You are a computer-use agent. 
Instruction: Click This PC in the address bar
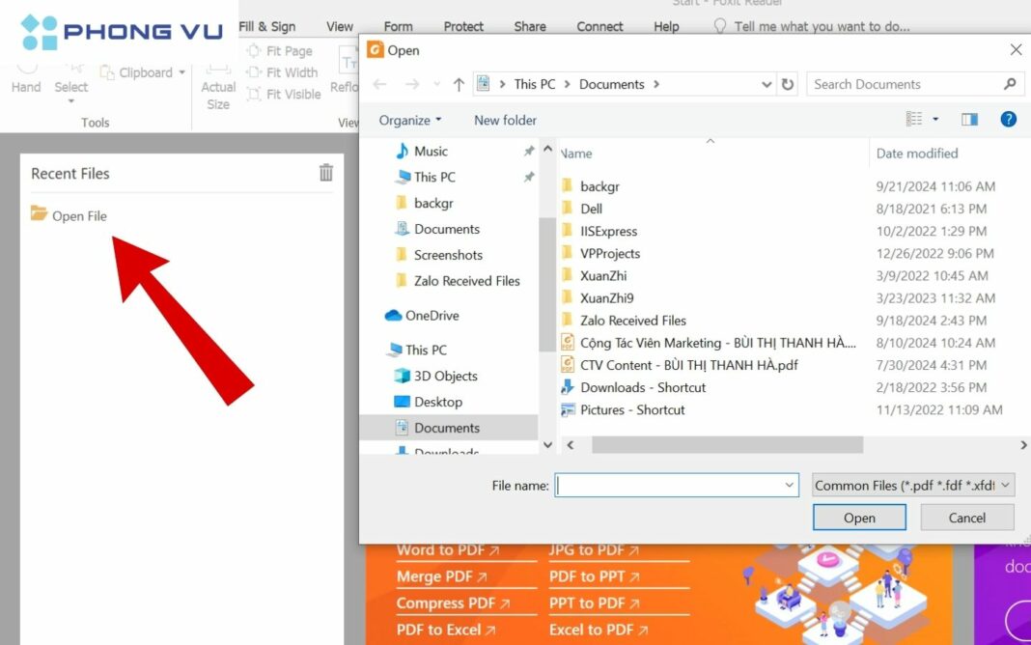534,84
